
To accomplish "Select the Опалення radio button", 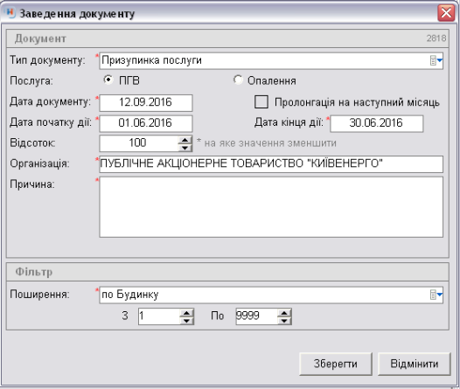I will [x=238, y=80].
